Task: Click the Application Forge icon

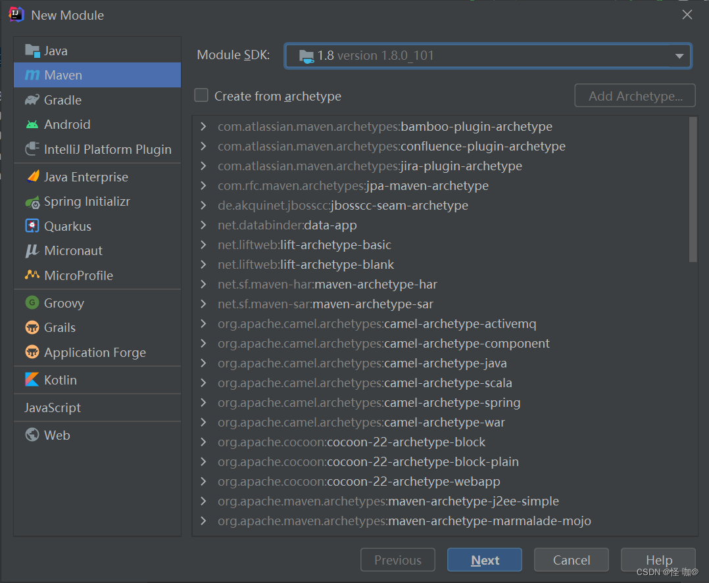Action: (32, 352)
